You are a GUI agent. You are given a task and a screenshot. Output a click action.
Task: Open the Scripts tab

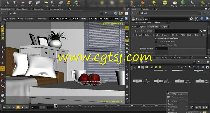point(164,27)
